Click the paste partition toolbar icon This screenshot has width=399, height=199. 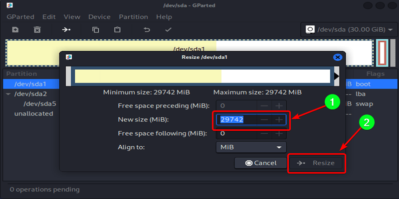point(117,30)
